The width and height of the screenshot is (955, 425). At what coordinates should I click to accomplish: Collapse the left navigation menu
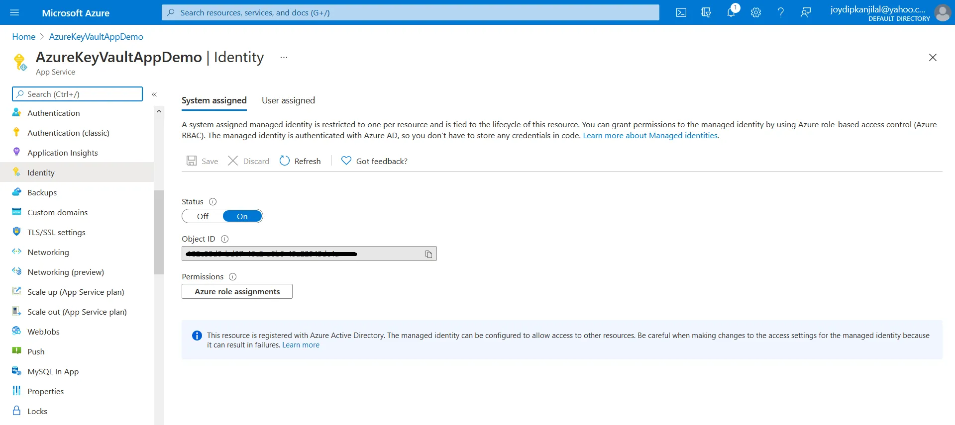[x=154, y=94]
